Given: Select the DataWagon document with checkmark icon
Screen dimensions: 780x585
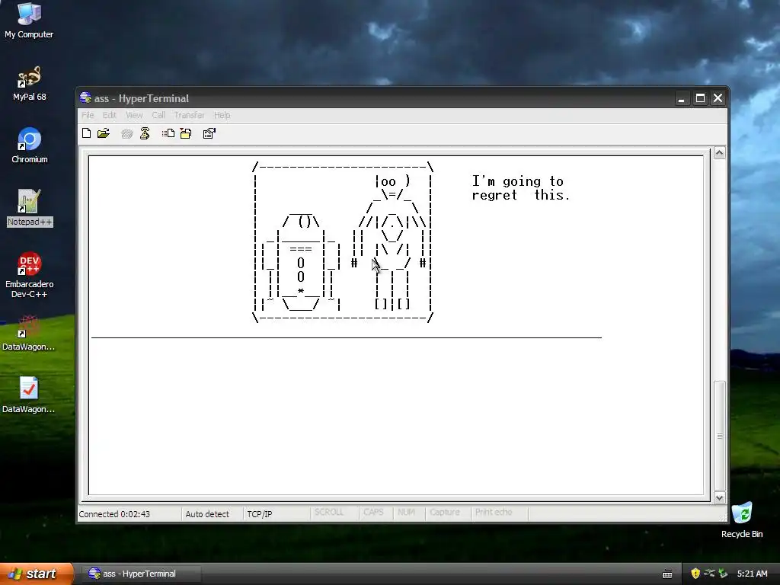Looking at the screenshot, I should coord(29,395).
